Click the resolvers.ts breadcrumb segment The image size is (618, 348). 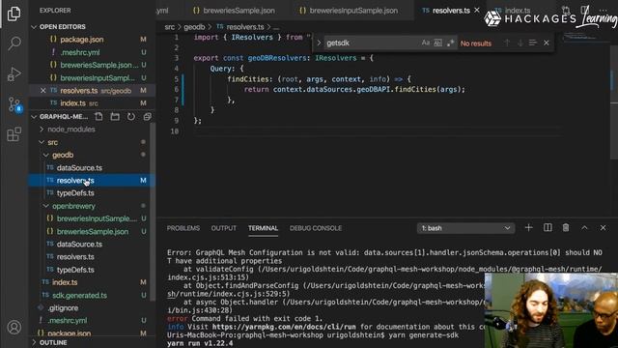pyautogui.click(x=245, y=27)
